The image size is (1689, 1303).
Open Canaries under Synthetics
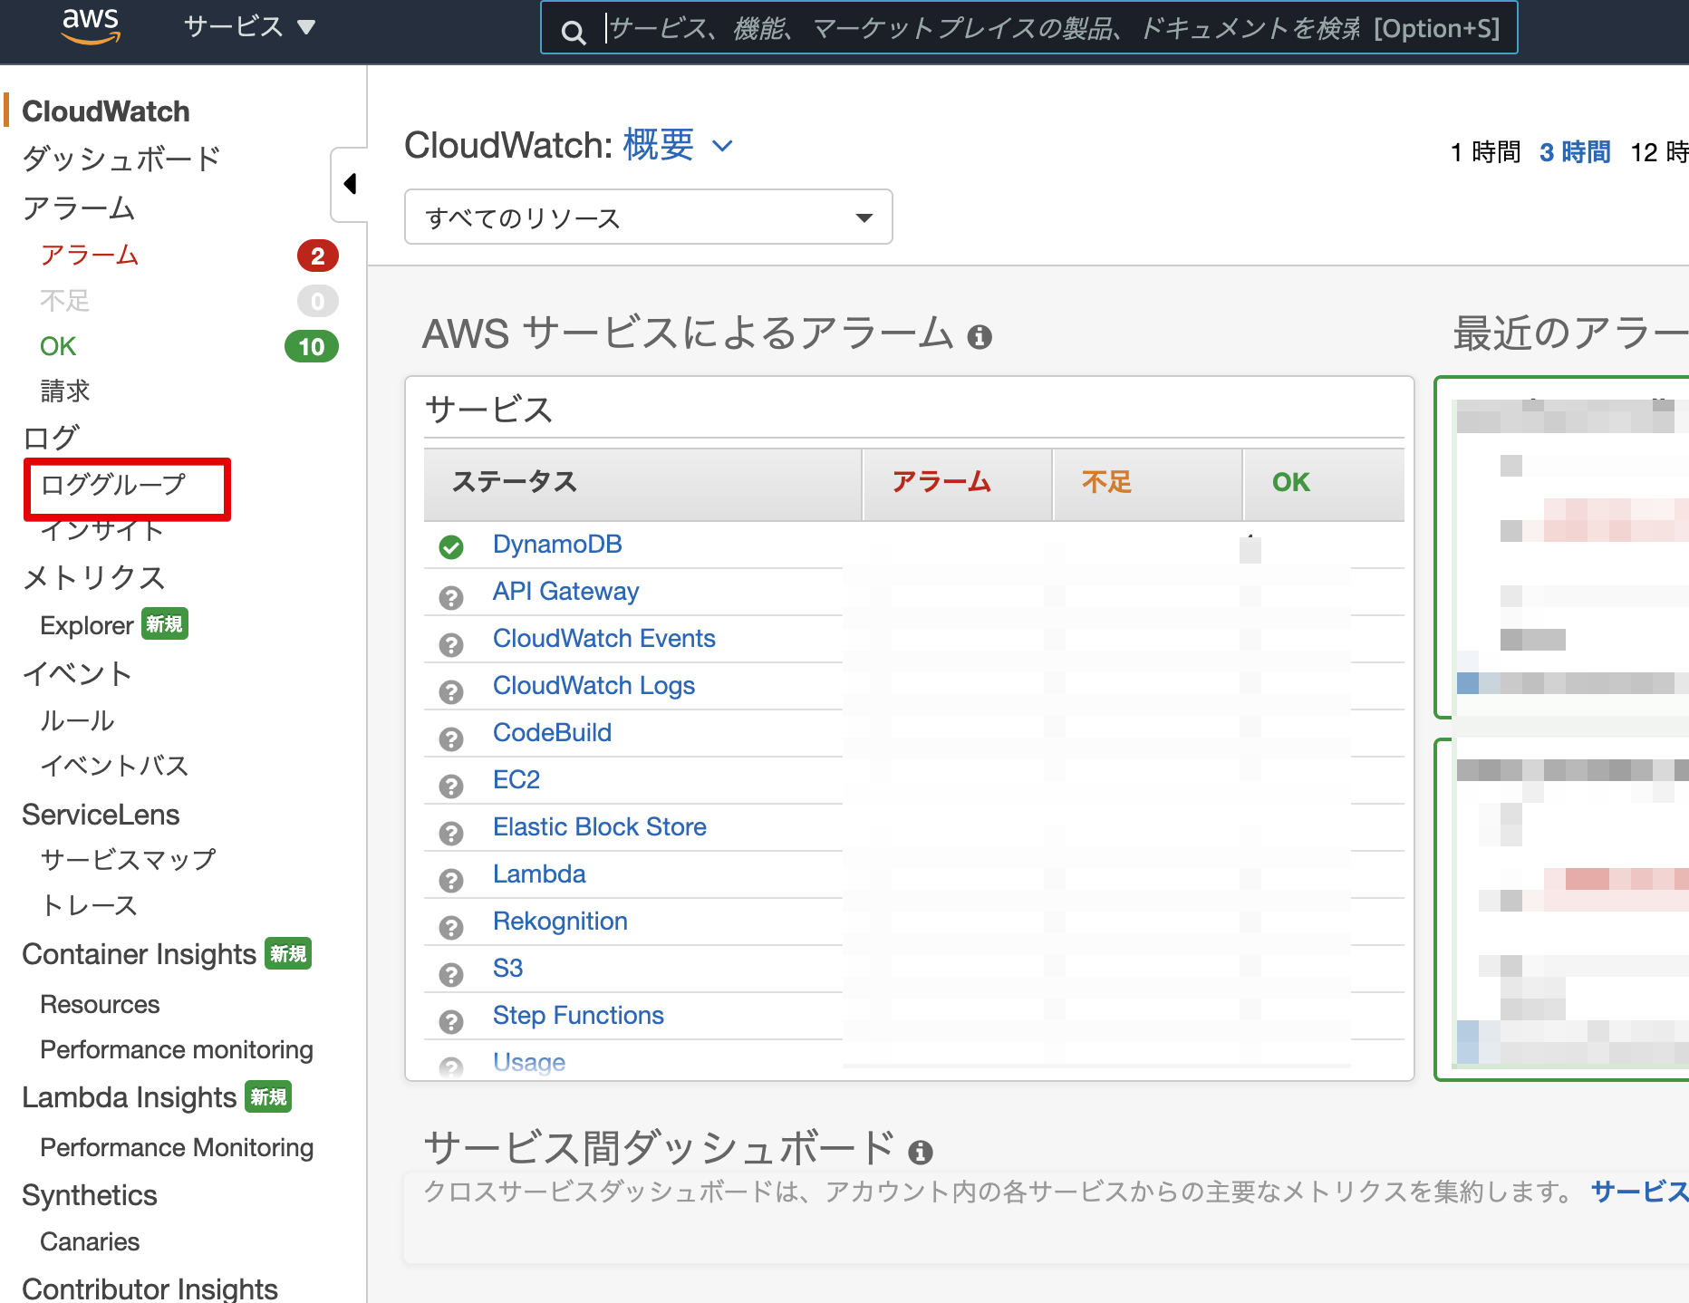tap(90, 1241)
